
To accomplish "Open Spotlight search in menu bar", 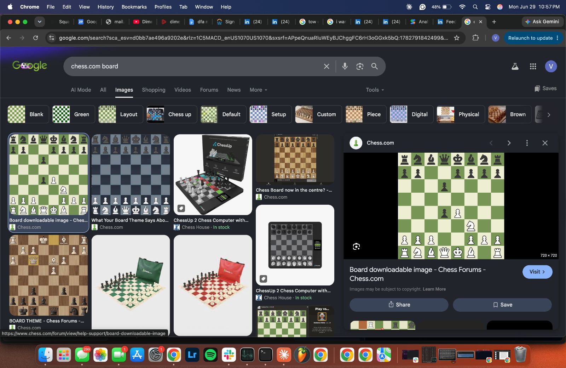I will [475, 7].
